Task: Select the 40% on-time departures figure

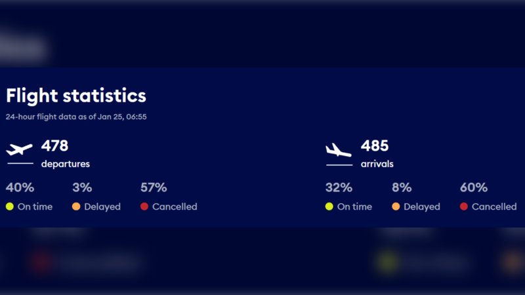Action: point(20,187)
